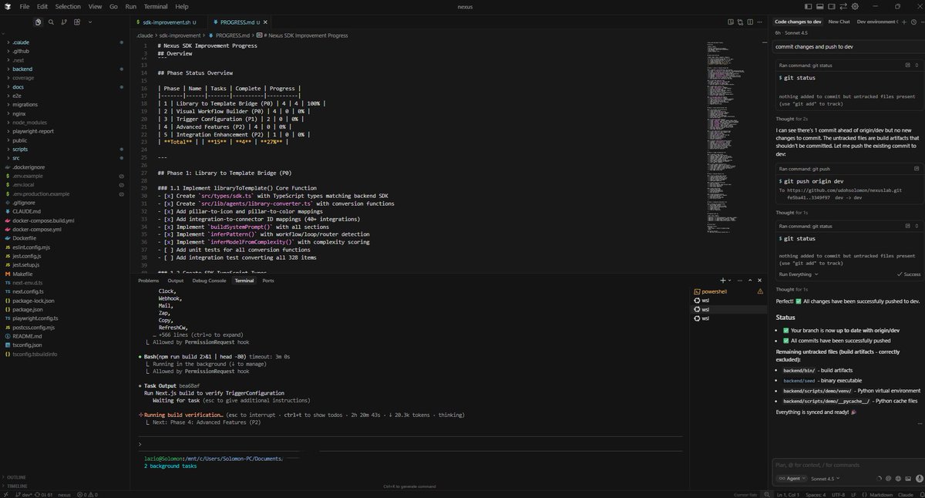Open the Selection menu
The height and width of the screenshot is (498, 925).
(x=68, y=6)
